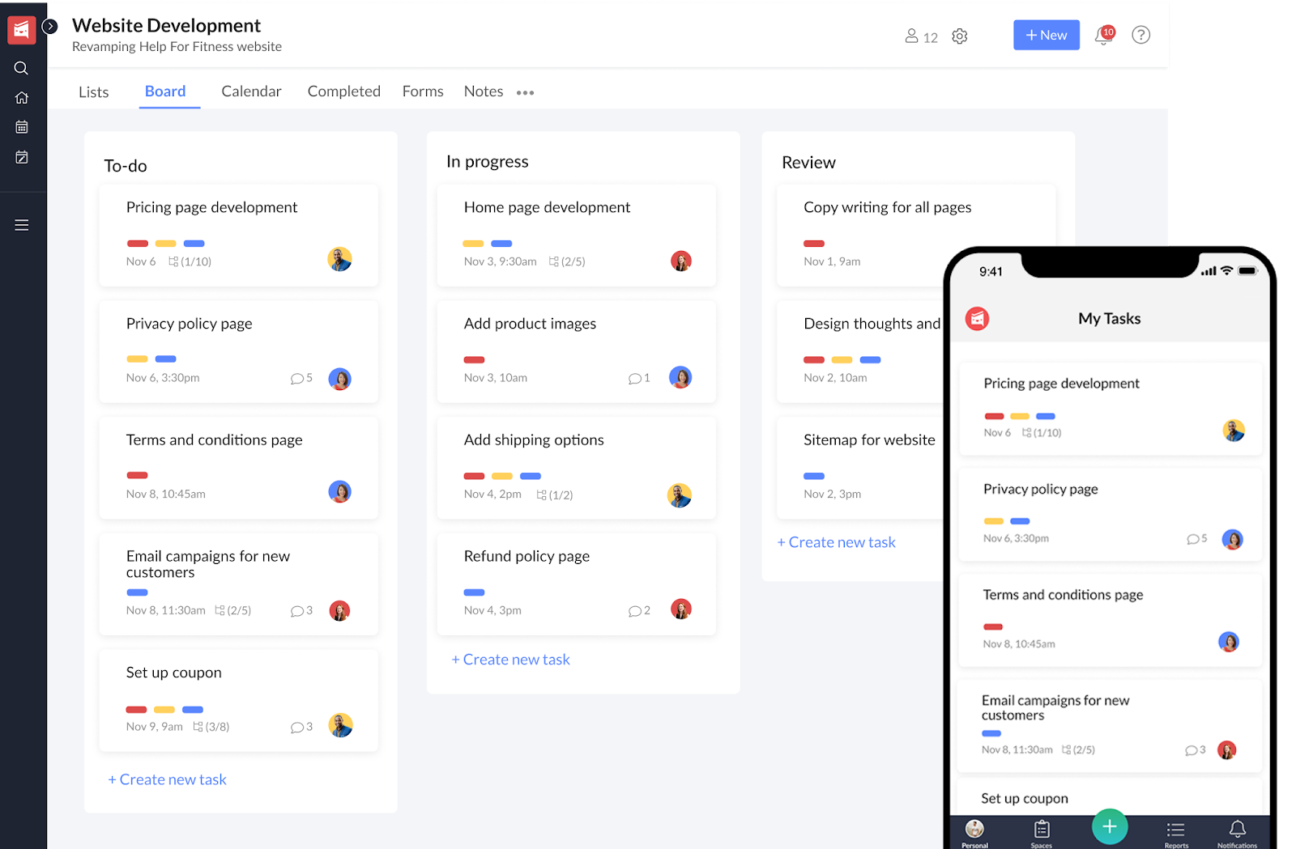Expand the project header via the chevron arrow
The image size is (1296, 849).
point(50,26)
